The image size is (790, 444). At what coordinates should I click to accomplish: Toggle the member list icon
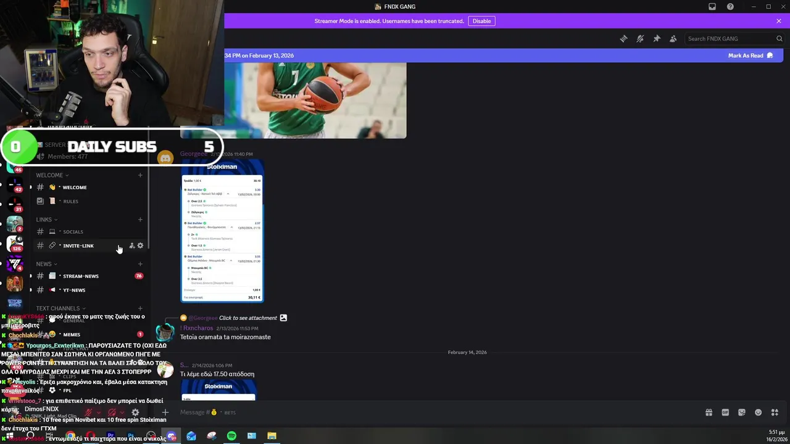click(x=673, y=38)
